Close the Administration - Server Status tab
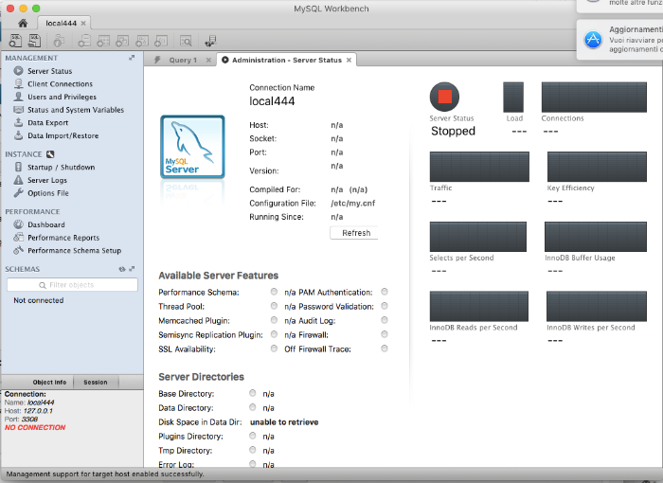Screen dimensions: 663x483 [349, 60]
